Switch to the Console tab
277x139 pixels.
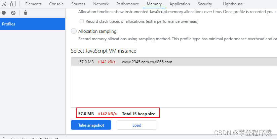pos(56,4)
